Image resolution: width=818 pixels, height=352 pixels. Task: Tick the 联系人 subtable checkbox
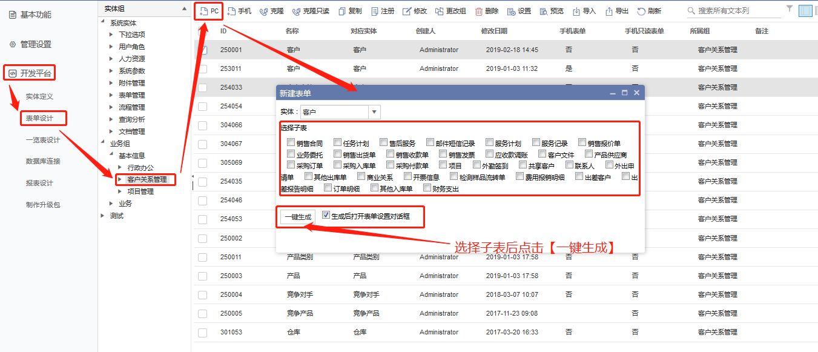coord(569,165)
